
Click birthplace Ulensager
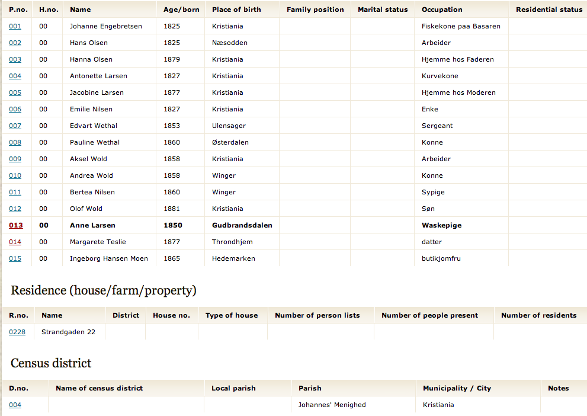pyautogui.click(x=229, y=126)
